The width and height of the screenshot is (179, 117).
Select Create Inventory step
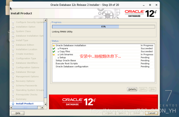pos(25,54)
